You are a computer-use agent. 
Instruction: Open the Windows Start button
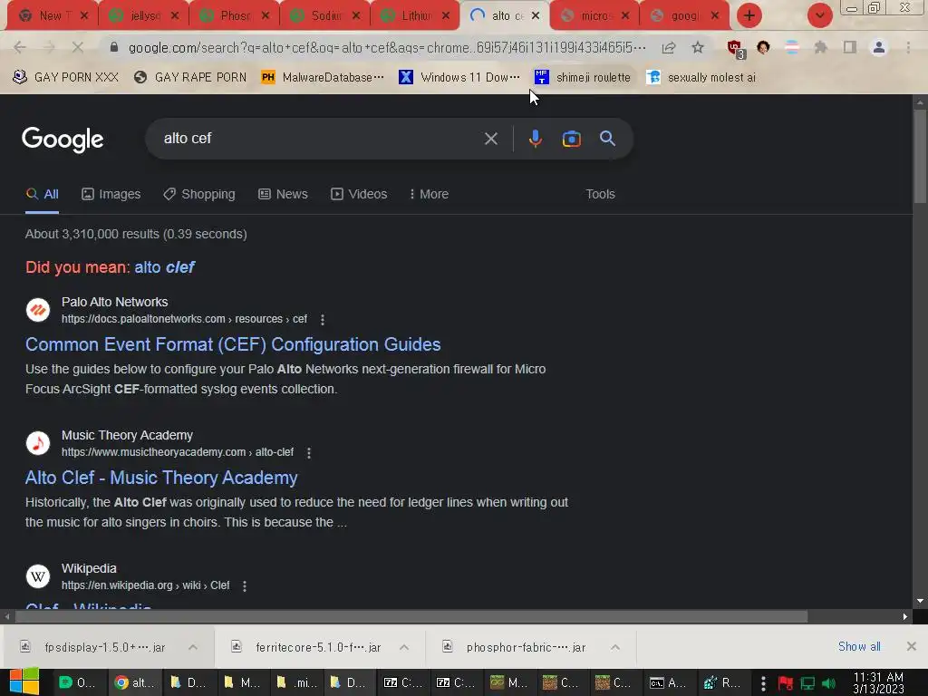(24, 682)
